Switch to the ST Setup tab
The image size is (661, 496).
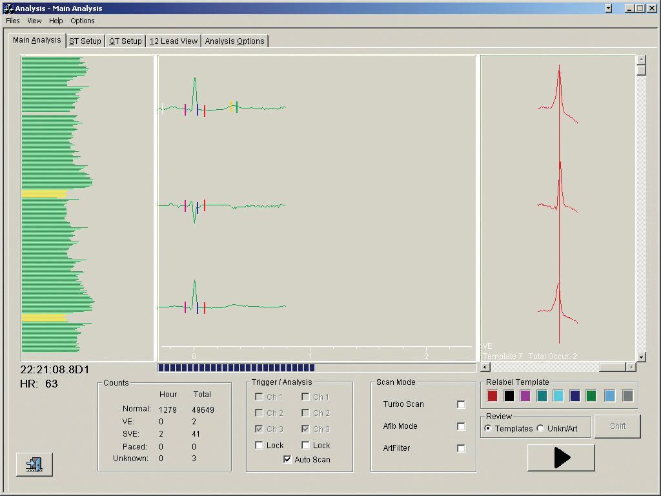[85, 41]
